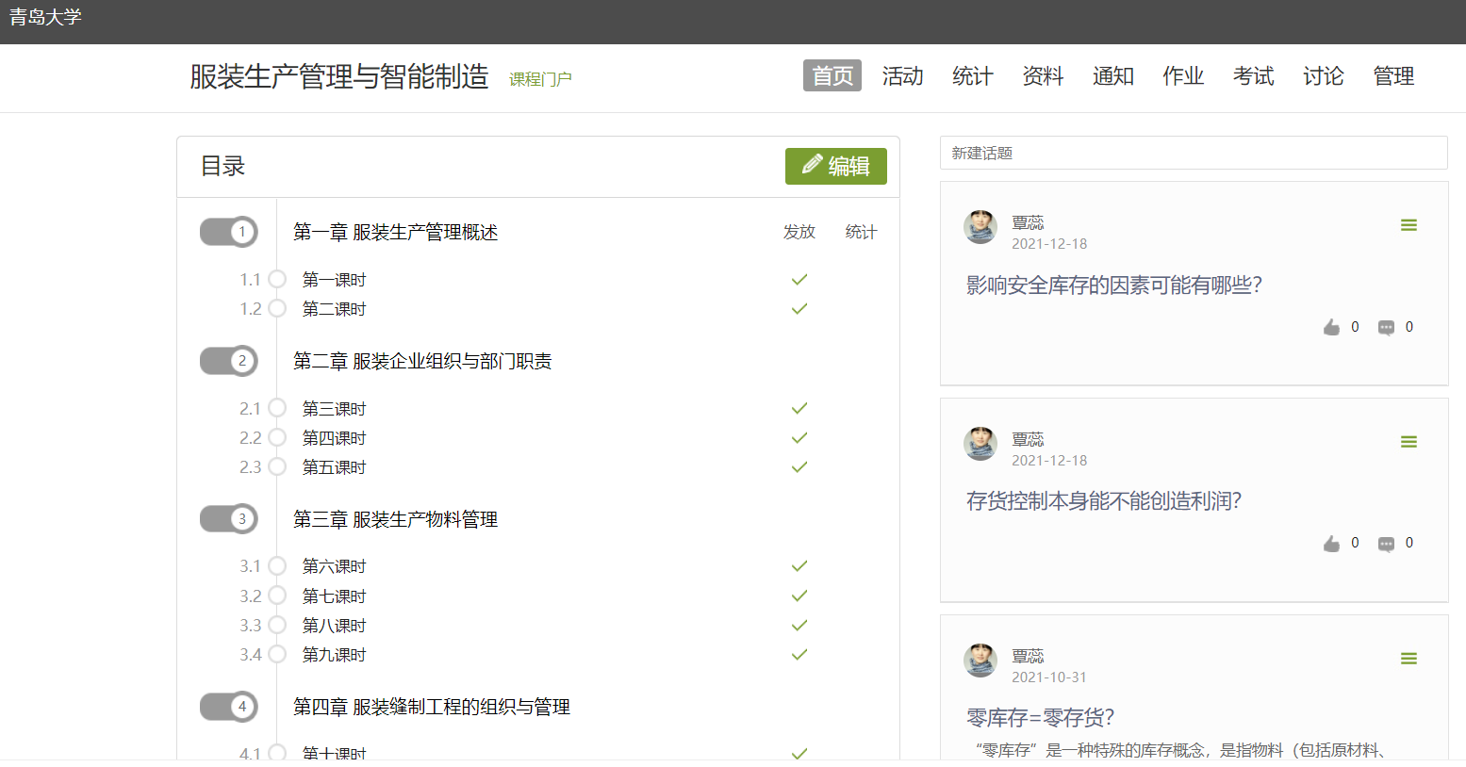Open the options menu icon on the 影响安全库存 topic
The width and height of the screenshot is (1466, 767).
(x=1408, y=225)
